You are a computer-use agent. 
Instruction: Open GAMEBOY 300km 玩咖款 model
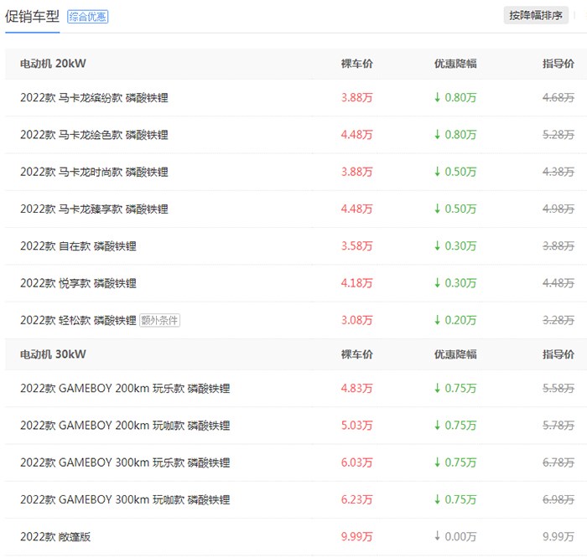pyautogui.click(x=125, y=499)
